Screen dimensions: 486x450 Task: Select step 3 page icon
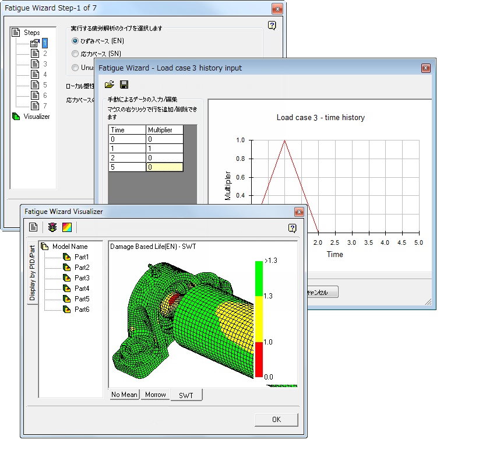[35, 64]
